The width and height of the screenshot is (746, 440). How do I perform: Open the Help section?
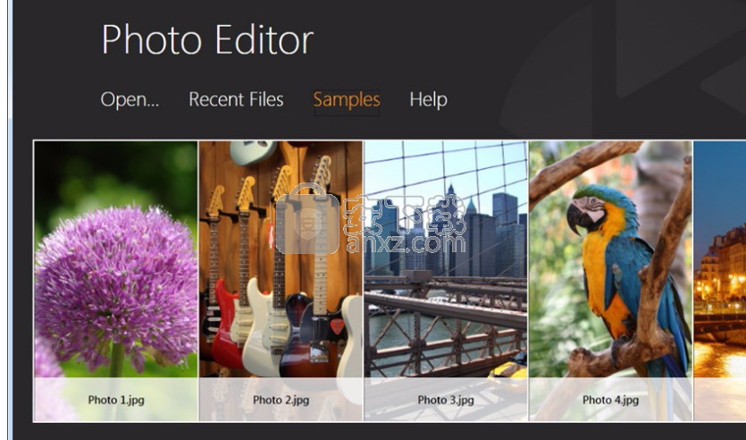428,100
